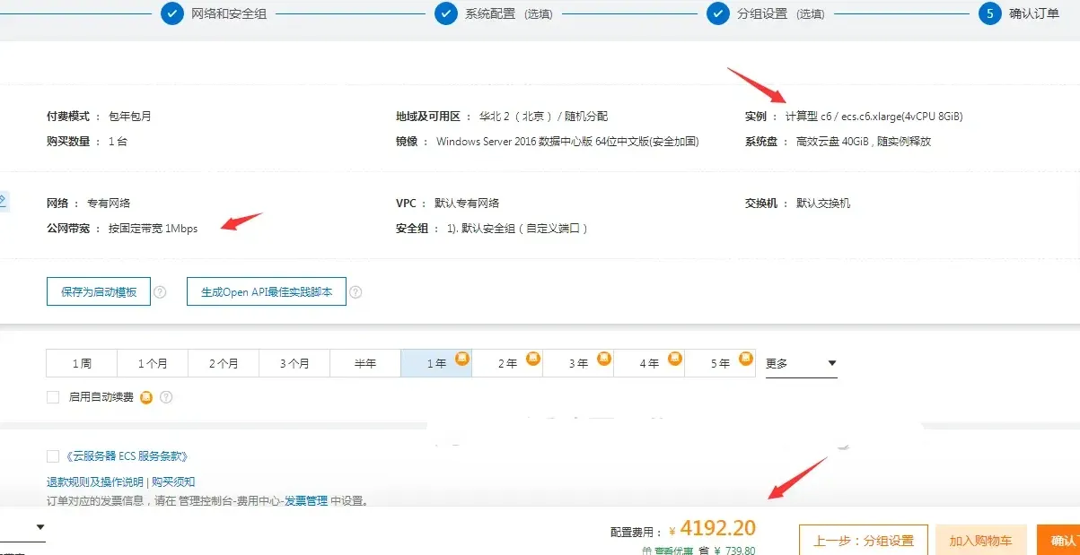1080x555 pixels.
Task: Click the edit icon beside network section
Action: pyautogui.click(x=3, y=201)
